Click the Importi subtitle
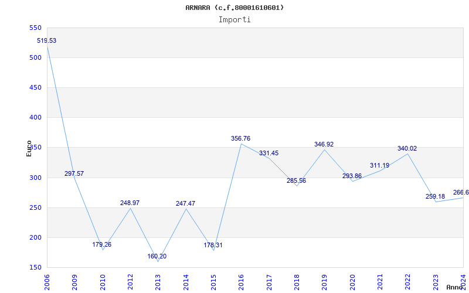Screen dimensions: 469x293 (x=235, y=20)
